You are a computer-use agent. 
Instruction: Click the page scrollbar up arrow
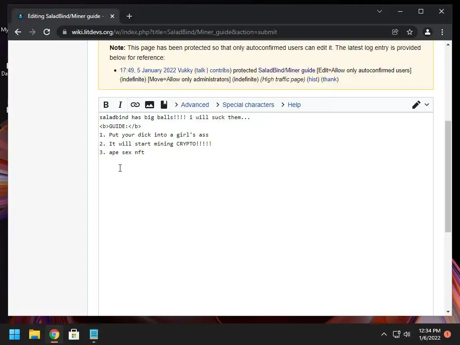click(448, 44)
